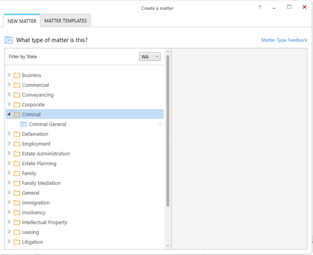Screen dimensions: 313x255
Task: Click the Business folder icon
Action: pos(17,75)
